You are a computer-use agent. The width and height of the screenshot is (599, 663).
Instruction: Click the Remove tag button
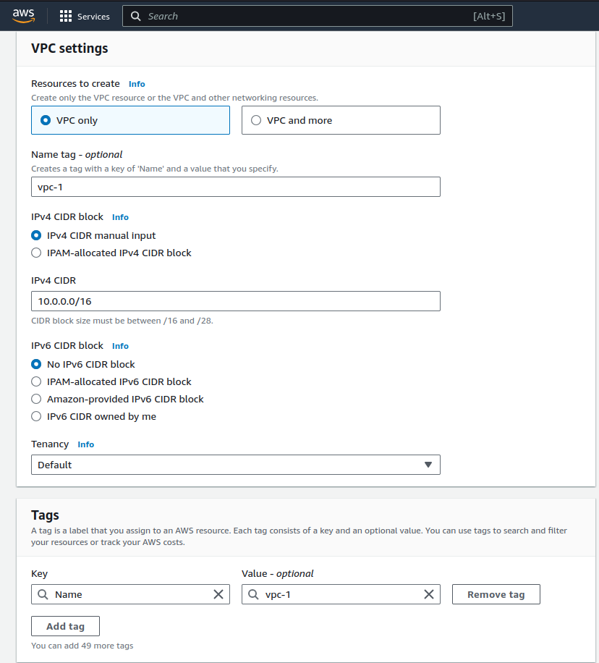click(496, 595)
